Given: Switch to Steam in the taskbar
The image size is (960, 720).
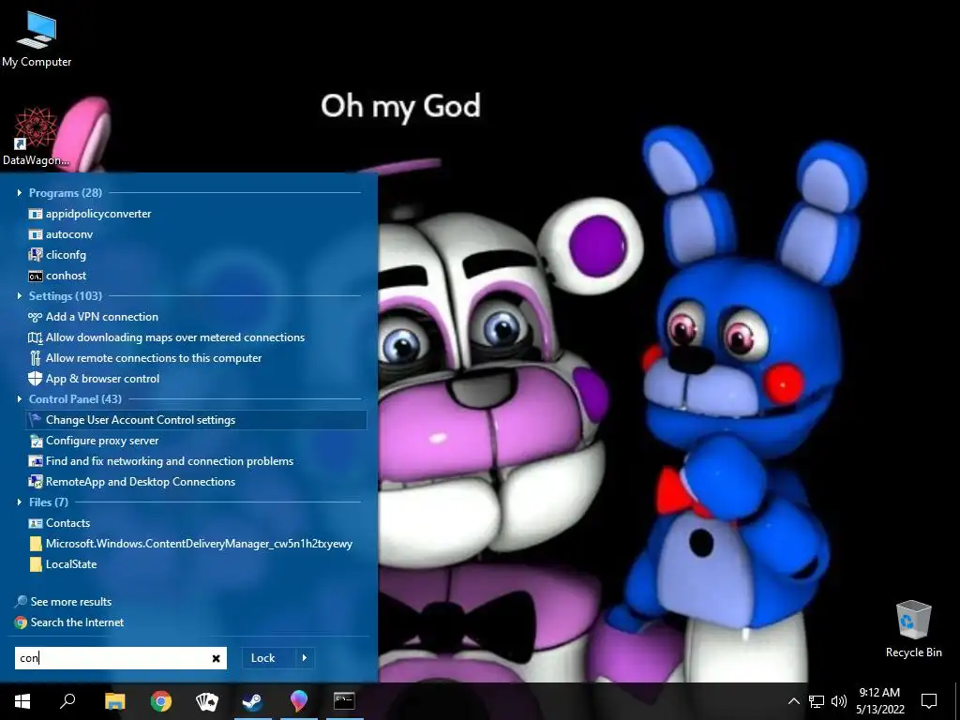Looking at the screenshot, I should click(252, 701).
